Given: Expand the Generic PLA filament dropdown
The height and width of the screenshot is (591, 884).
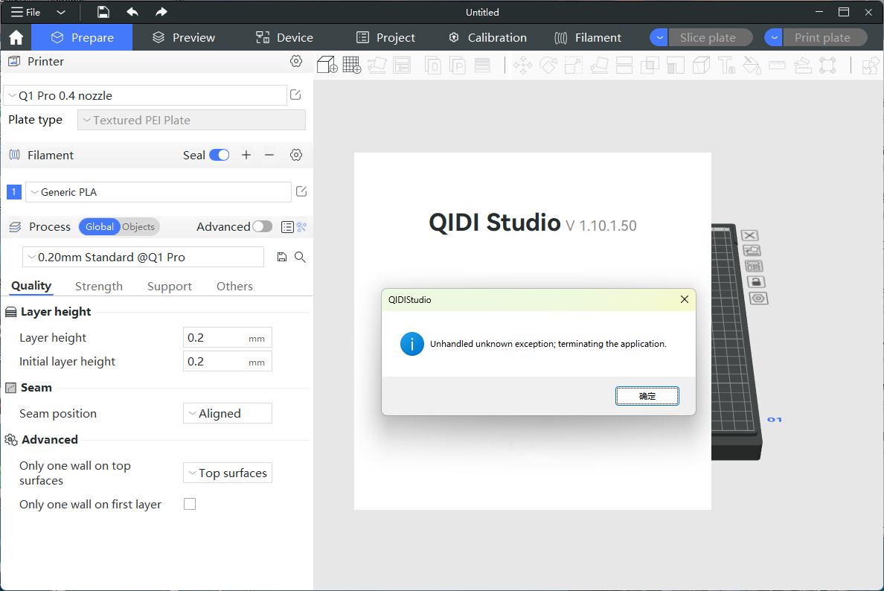Looking at the screenshot, I should (x=158, y=192).
